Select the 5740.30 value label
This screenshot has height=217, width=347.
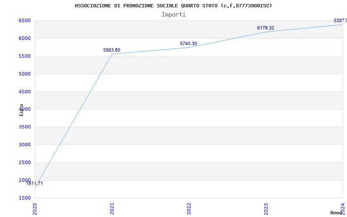click(188, 43)
